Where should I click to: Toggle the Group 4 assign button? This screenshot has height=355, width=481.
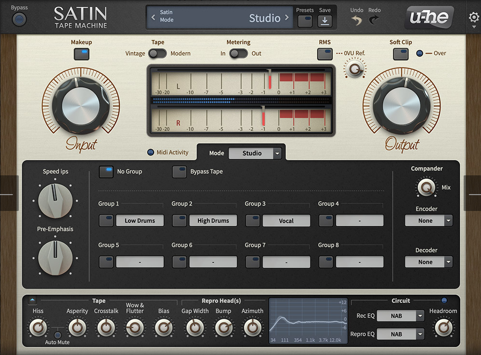(326, 221)
